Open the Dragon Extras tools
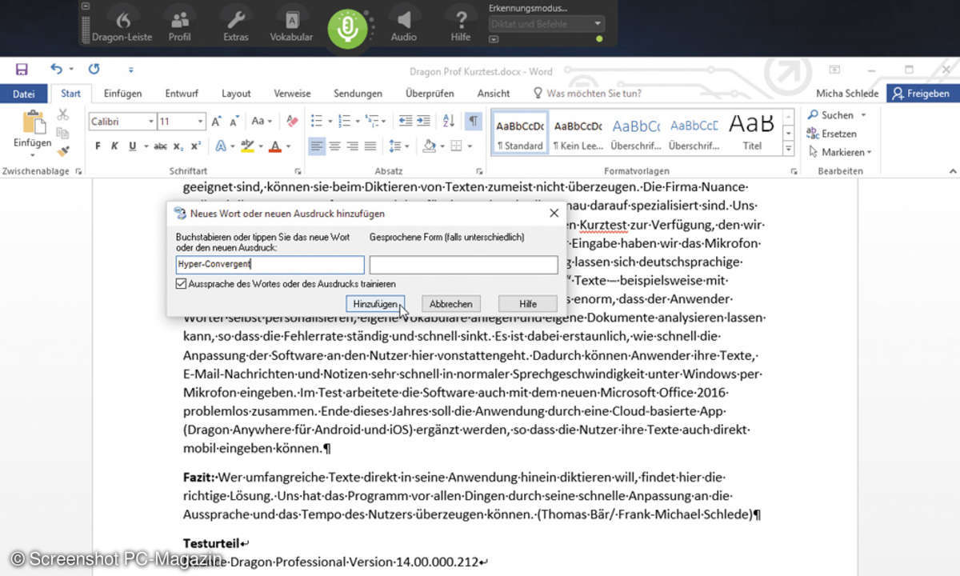 pyautogui.click(x=236, y=26)
